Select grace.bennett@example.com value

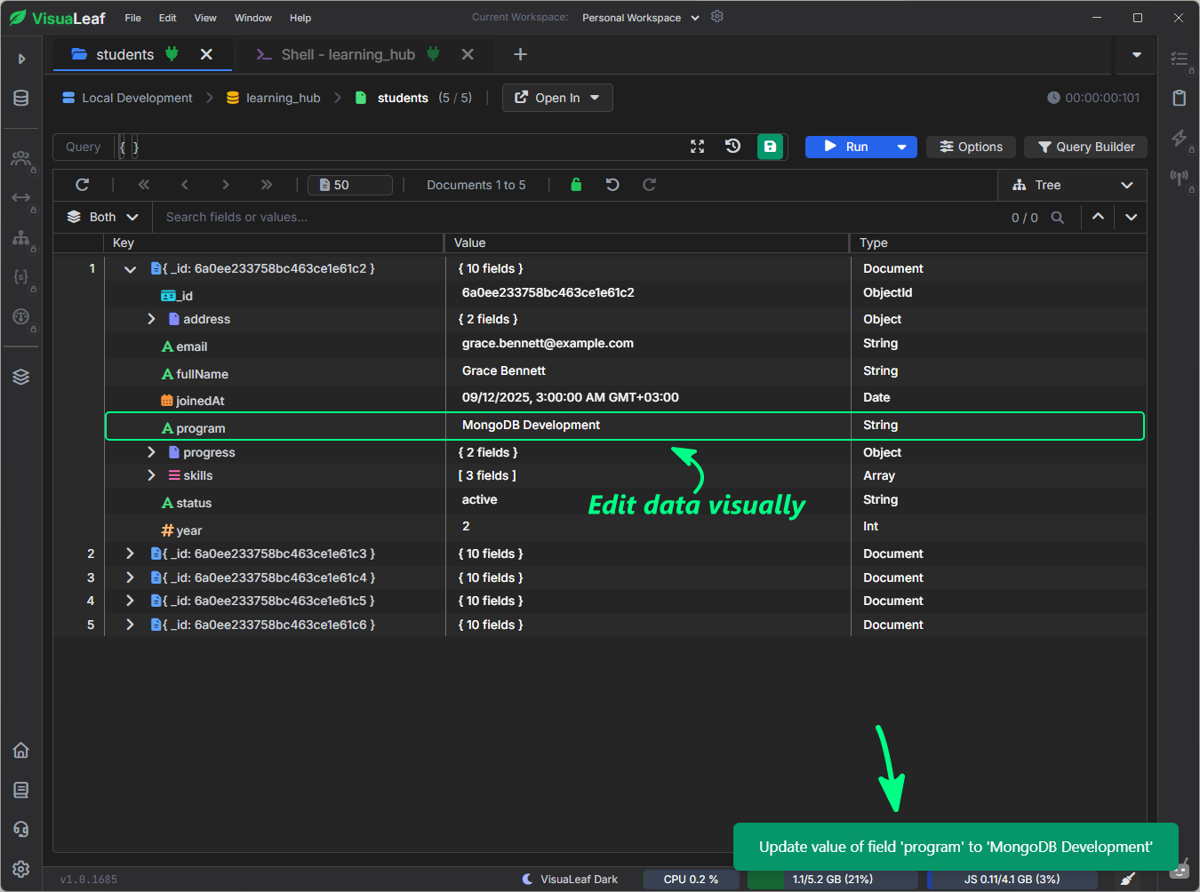tap(548, 343)
